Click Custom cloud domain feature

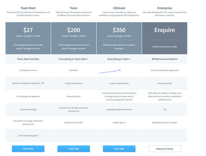pyautogui.click(x=119, y=83)
